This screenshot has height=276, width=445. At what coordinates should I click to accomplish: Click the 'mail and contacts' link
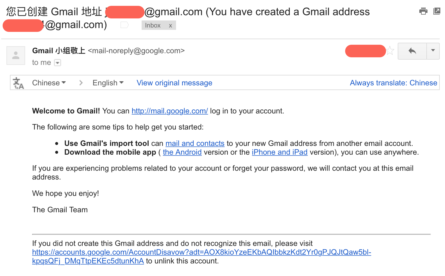click(x=195, y=144)
